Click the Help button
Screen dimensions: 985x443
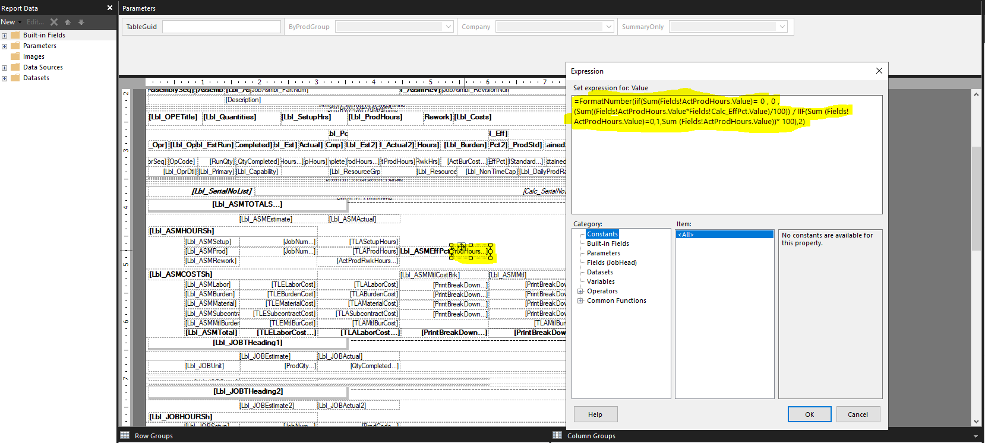point(595,414)
